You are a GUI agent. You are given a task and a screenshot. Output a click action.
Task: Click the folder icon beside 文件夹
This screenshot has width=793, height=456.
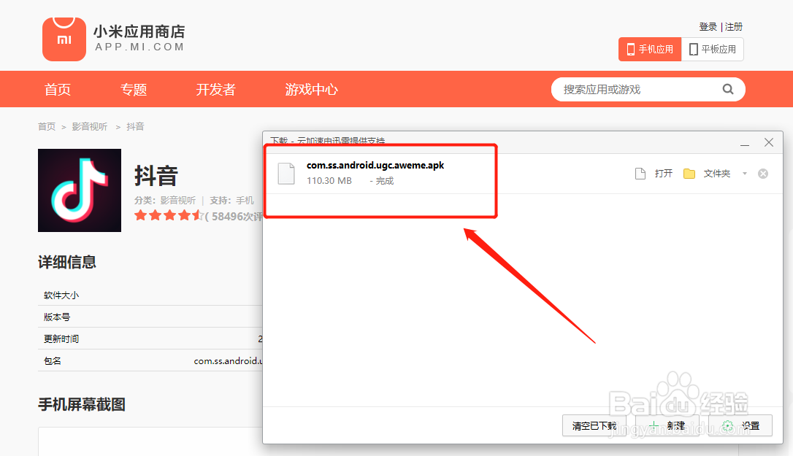[689, 174]
